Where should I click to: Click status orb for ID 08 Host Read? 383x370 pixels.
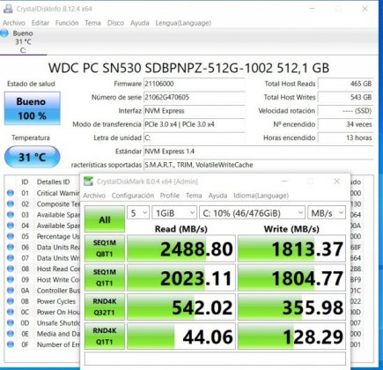(x=11, y=269)
